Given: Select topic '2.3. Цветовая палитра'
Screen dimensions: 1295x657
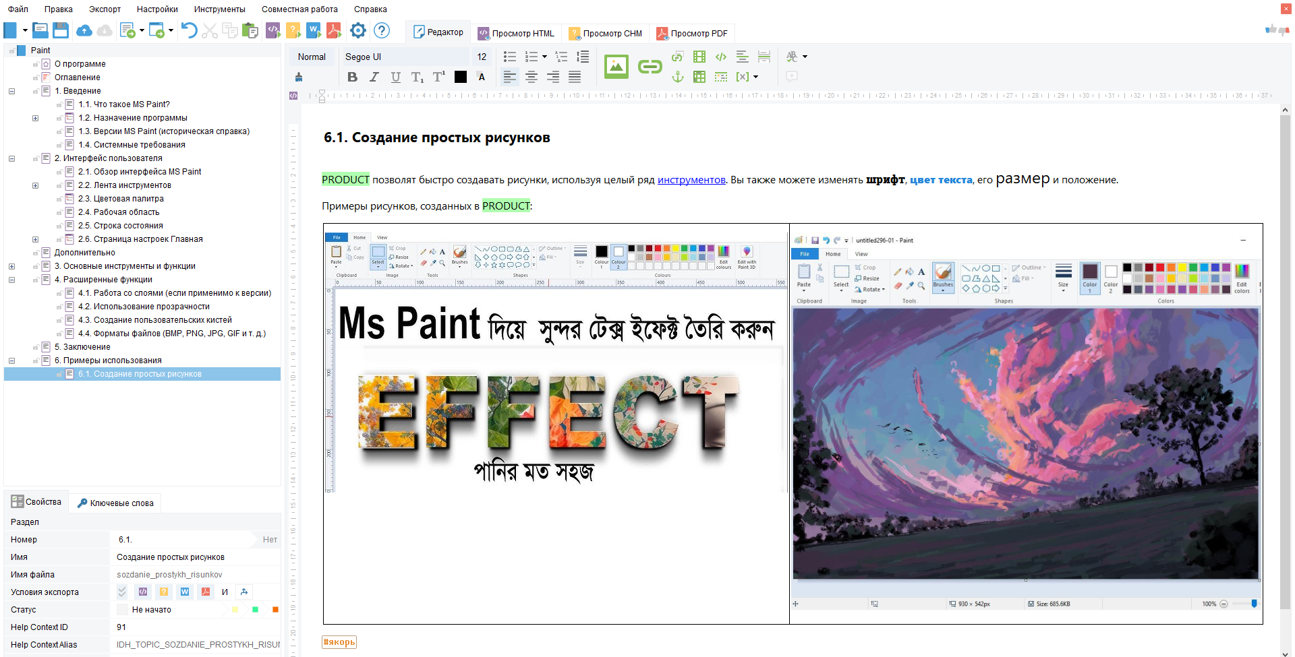Looking at the screenshot, I should (121, 199).
